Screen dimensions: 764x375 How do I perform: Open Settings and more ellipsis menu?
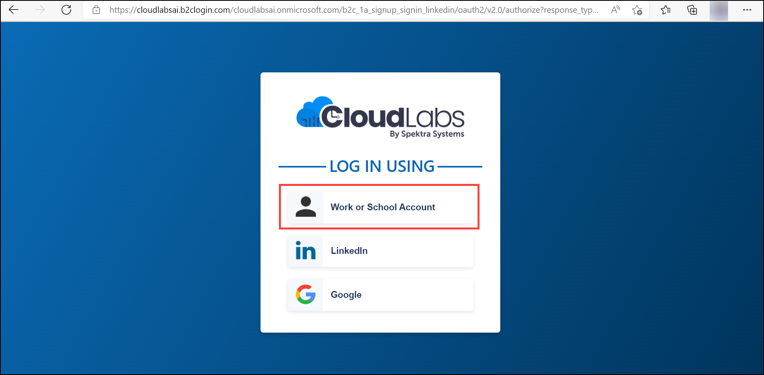tap(747, 10)
